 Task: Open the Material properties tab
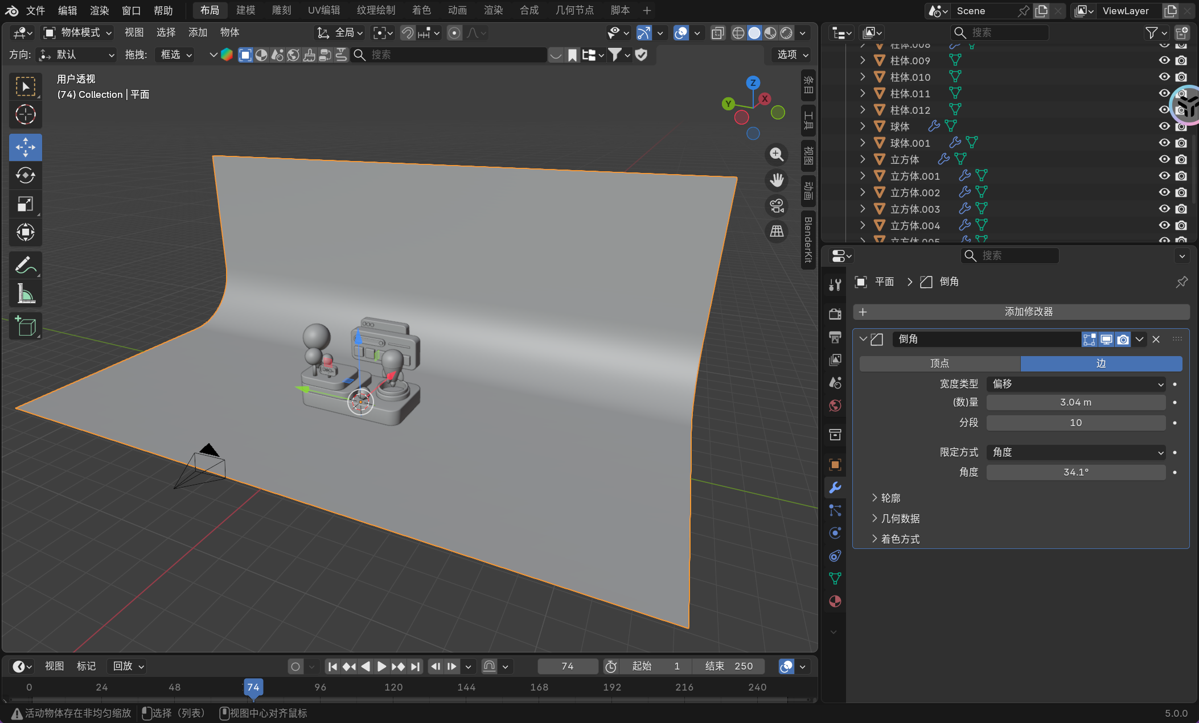(x=835, y=601)
